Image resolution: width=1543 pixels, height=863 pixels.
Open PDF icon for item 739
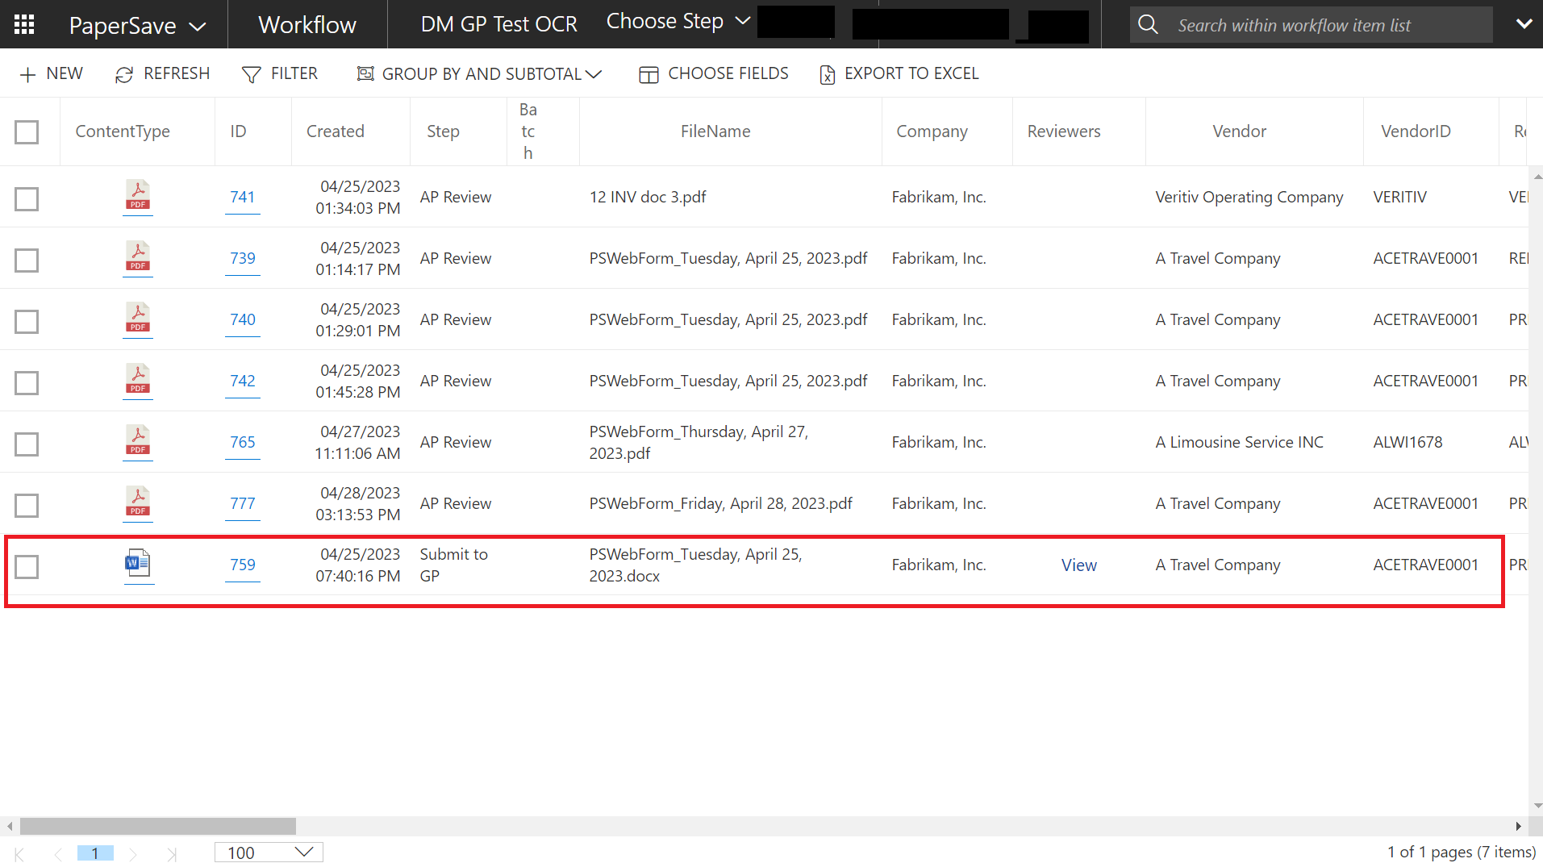pos(138,256)
